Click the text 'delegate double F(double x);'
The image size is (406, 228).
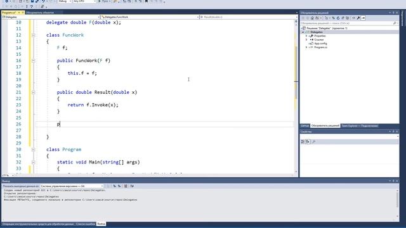(x=84, y=23)
